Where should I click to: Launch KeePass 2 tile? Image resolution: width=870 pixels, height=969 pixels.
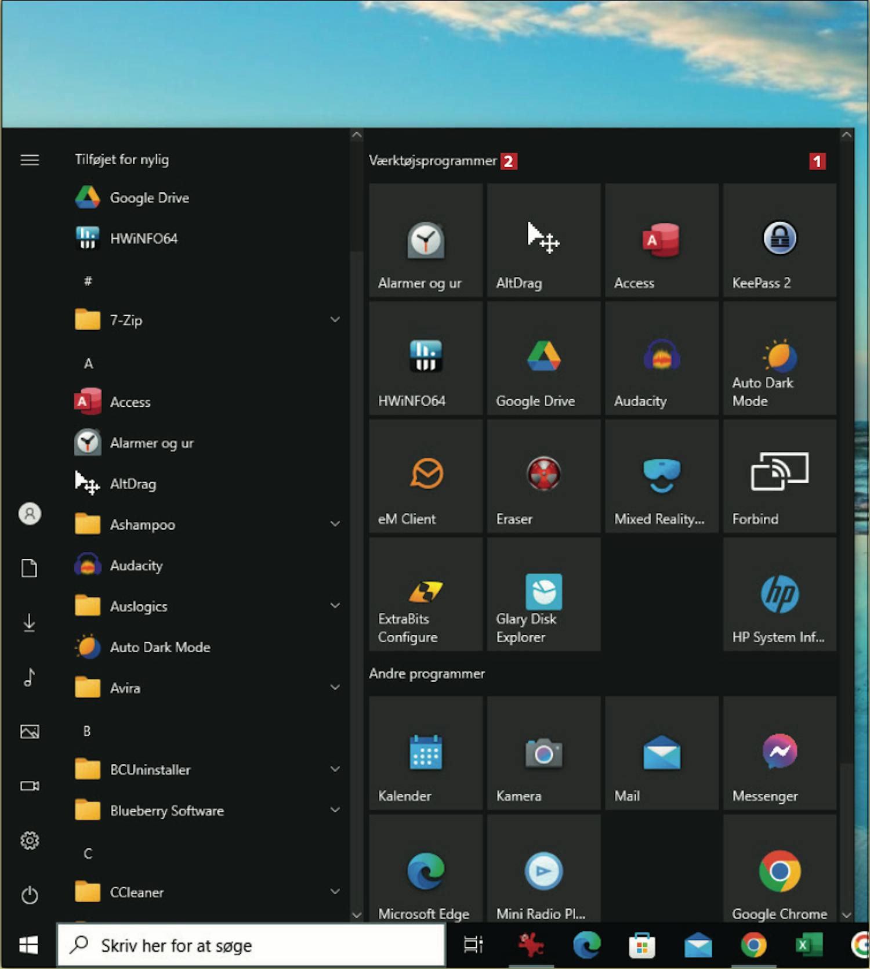coord(780,240)
